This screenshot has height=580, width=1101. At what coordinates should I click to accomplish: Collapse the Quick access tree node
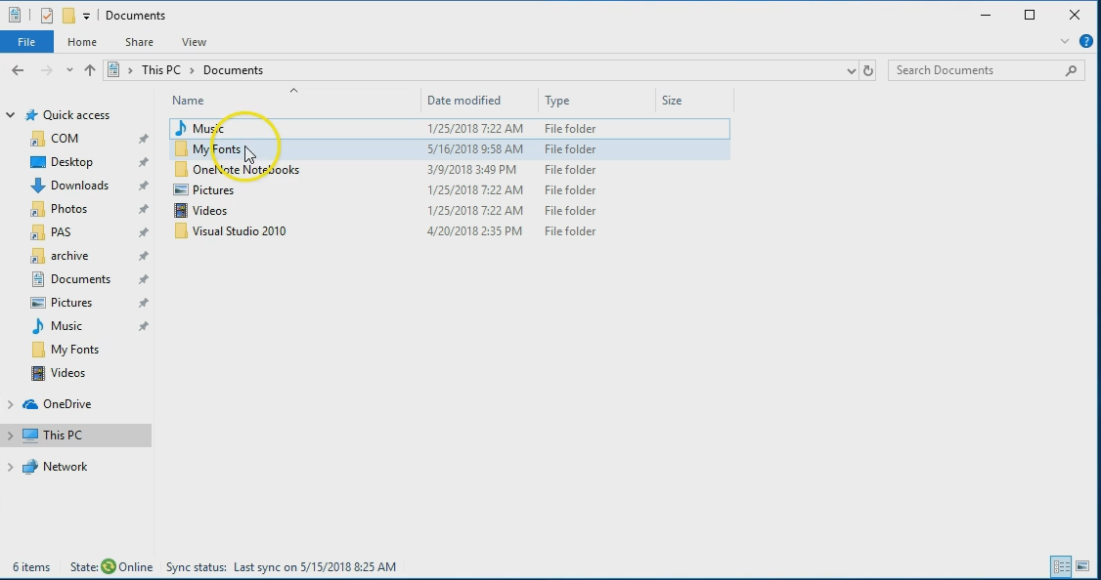click(x=10, y=115)
